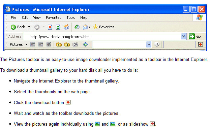210x130 pixels.
Task: Open the Tools menu
Action: pos(71,18)
